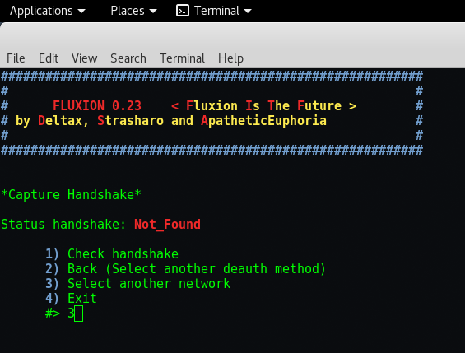
Task: Click the '*Capture Handshake*' heading
Action: (71, 195)
